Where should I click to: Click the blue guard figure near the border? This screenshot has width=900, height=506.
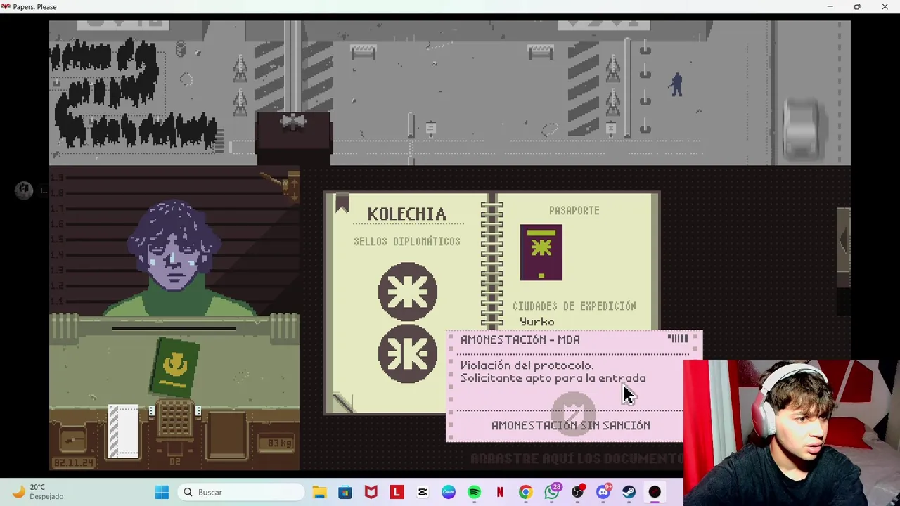coord(676,85)
